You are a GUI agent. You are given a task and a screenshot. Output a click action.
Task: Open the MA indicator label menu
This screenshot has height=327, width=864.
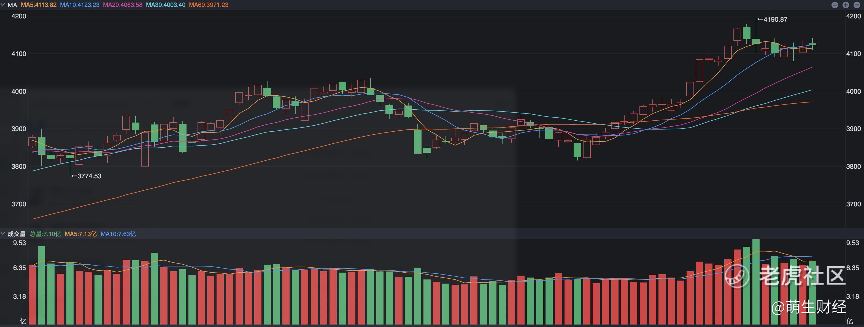[12, 5]
